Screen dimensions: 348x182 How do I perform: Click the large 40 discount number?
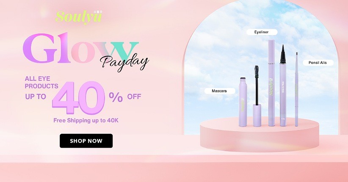point(79,98)
